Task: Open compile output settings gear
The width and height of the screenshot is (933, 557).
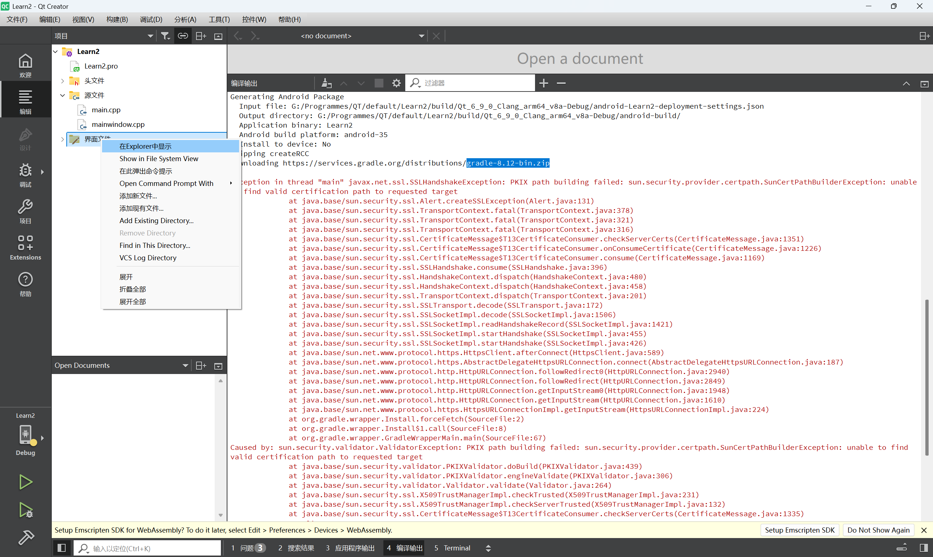Action: tap(396, 83)
